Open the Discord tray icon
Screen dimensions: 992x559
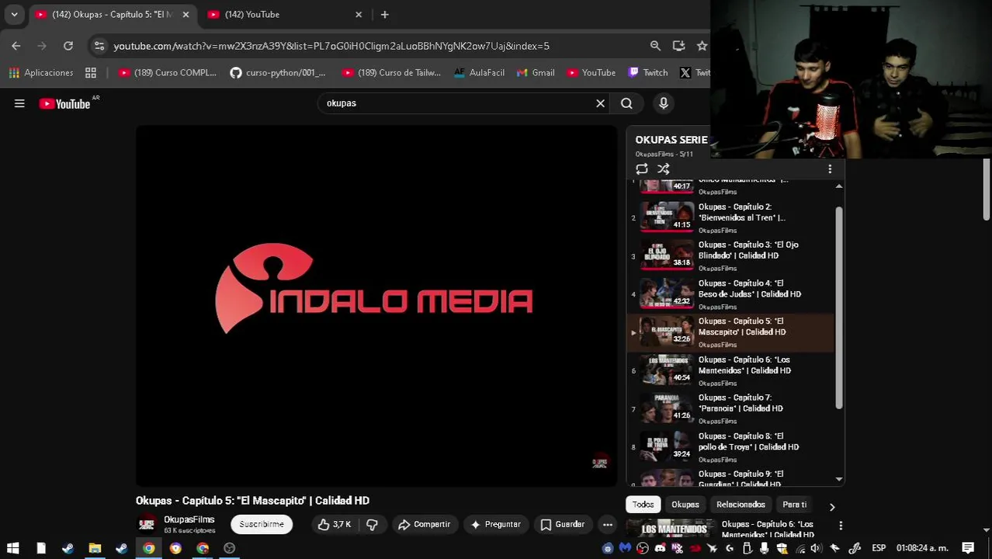pos(660,548)
